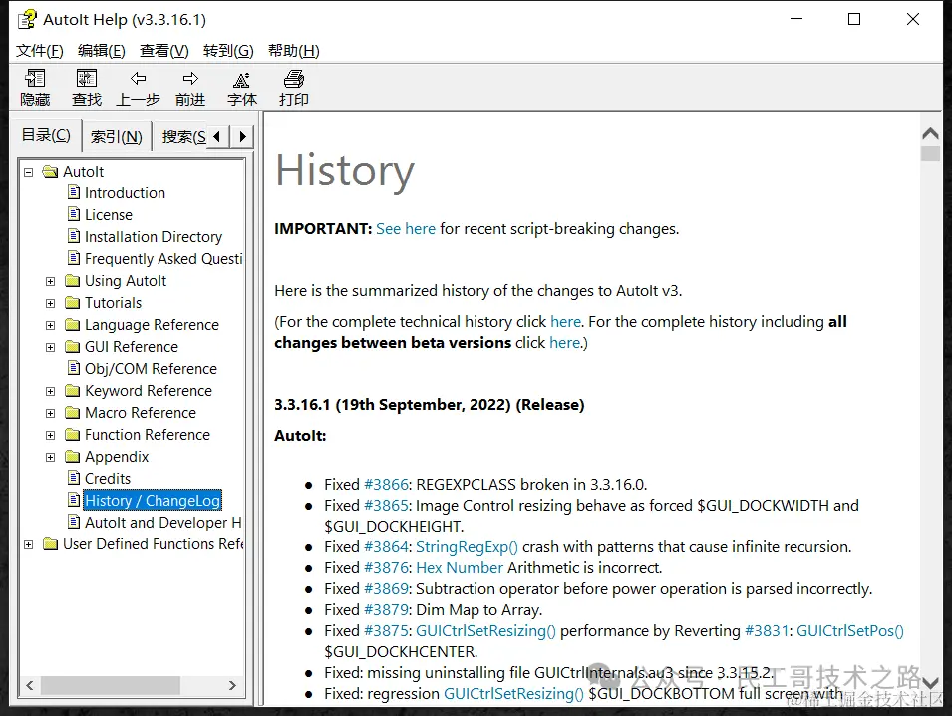This screenshot has height=716, width=952.
Task: Click the AutoIt root folder icon
Action: tap(50, 172)
